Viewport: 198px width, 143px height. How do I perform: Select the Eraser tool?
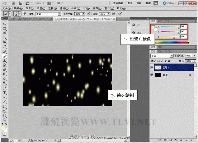pyautogui.click(x=4, y=69)
